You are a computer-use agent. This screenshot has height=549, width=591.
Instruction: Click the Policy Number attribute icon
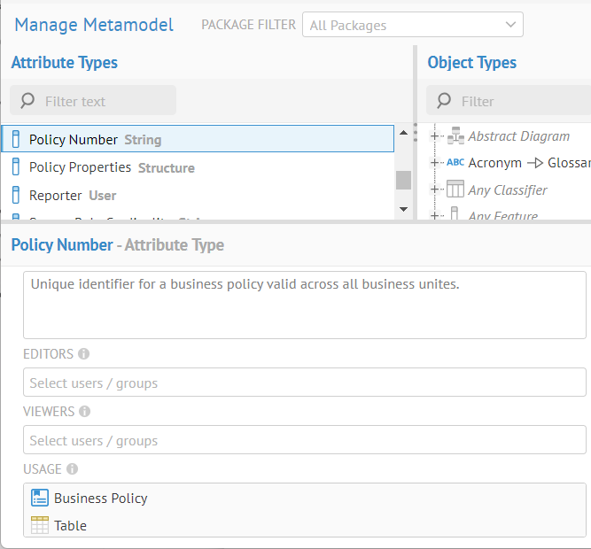pos(15,139)
